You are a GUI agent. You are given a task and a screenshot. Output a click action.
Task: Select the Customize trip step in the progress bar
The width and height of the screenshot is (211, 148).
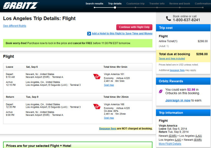[135, 3]
